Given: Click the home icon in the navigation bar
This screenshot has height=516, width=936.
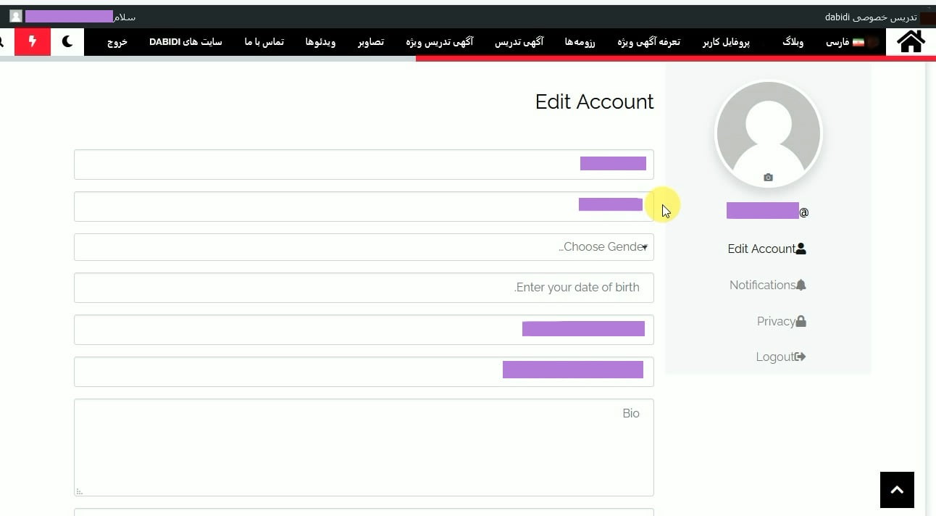Looking at the screenshot, I should pyautogui.click(x=911, y=42).
